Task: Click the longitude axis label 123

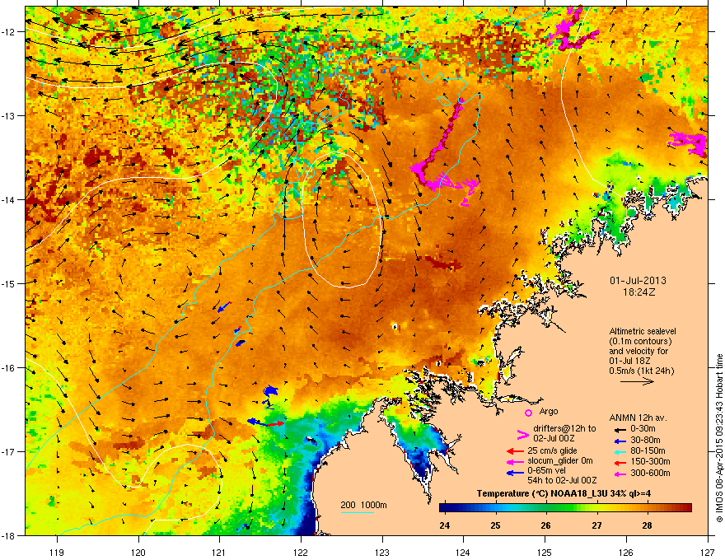Action: coord(382,552)
